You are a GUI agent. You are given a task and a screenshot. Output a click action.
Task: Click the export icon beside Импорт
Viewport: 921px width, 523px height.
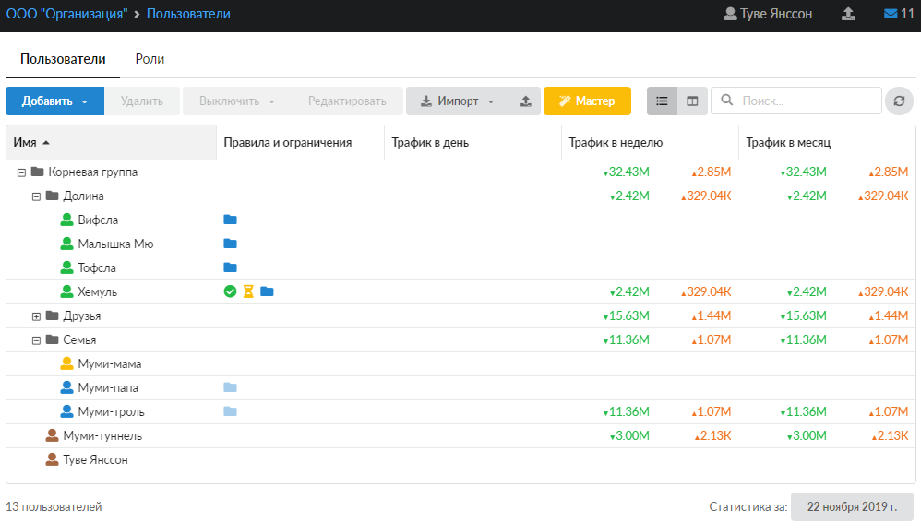pyautogui.click(x=526, y=101)
